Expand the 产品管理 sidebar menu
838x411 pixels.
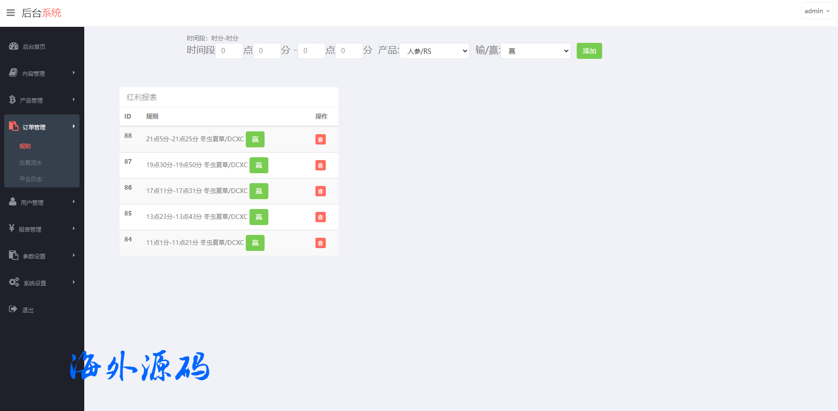(x=41, y=100)
